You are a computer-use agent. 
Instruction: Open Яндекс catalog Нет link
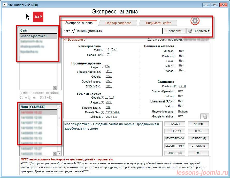181,51
